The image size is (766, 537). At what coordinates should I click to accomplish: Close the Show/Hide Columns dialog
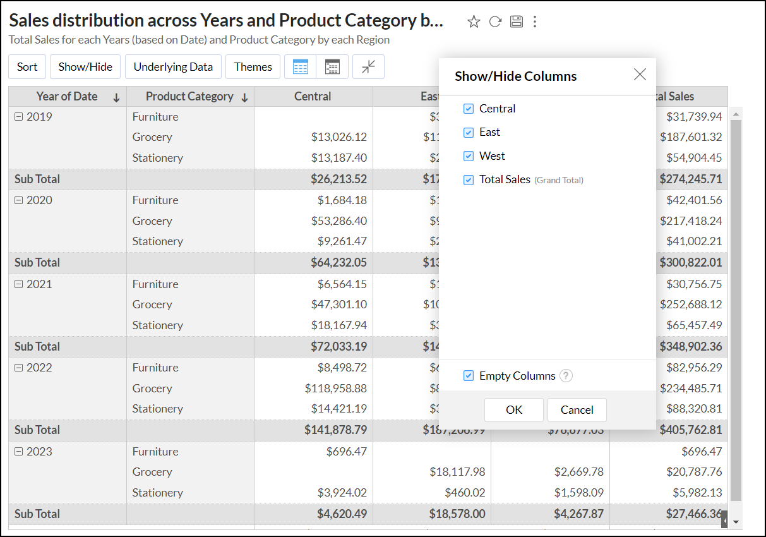tap(640, 75)
